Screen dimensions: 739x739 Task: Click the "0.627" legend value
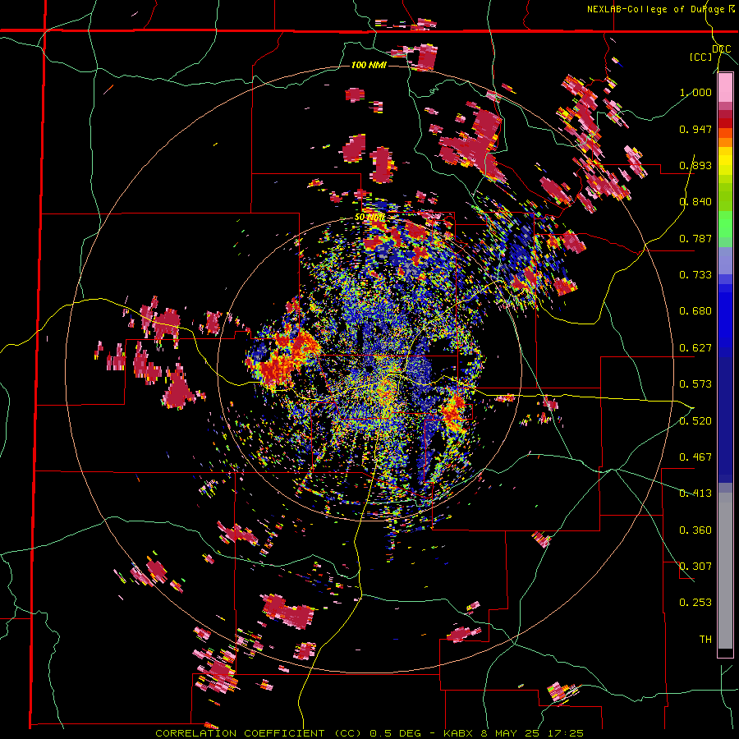click(695, 348)
